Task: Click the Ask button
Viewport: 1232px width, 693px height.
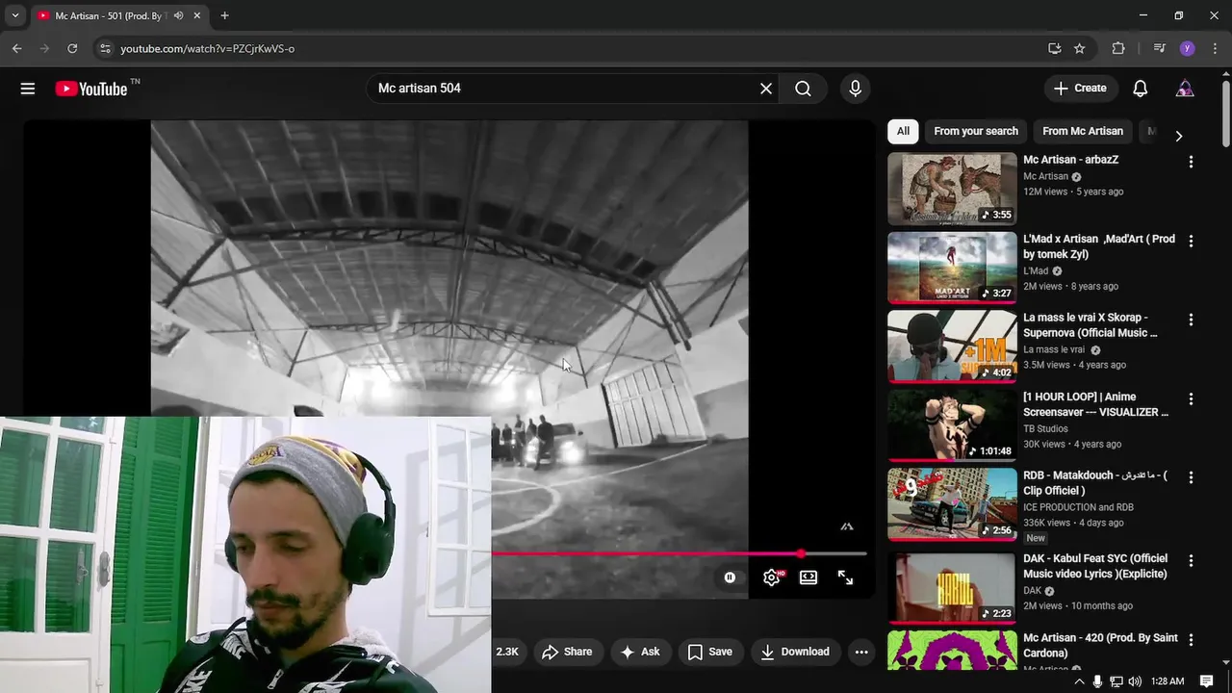Action: coord(641,652)
